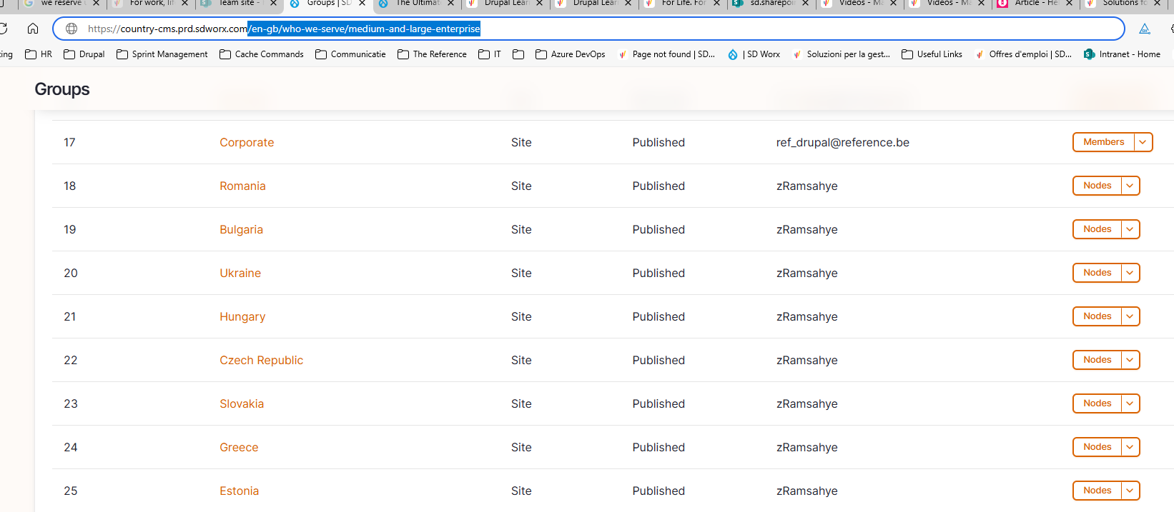
Task: Expand operations dropdown arrow for Greece
Action: coord(1130,447)
